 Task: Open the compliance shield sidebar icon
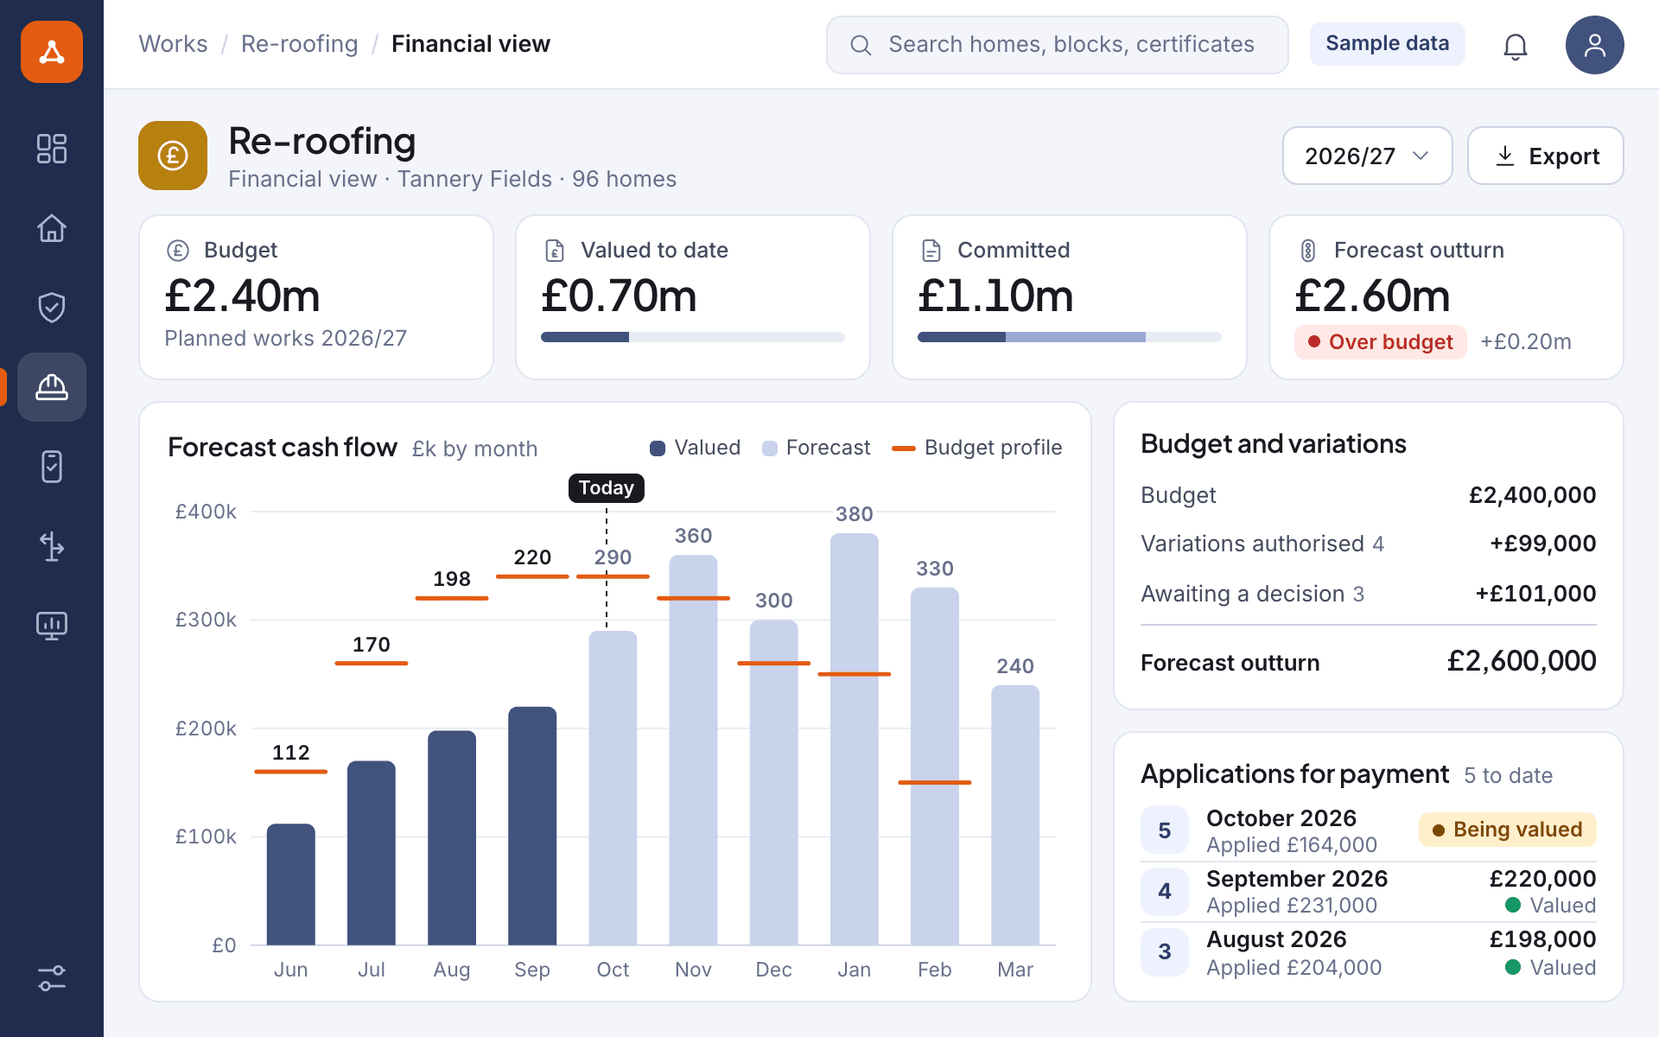(52, 308)
